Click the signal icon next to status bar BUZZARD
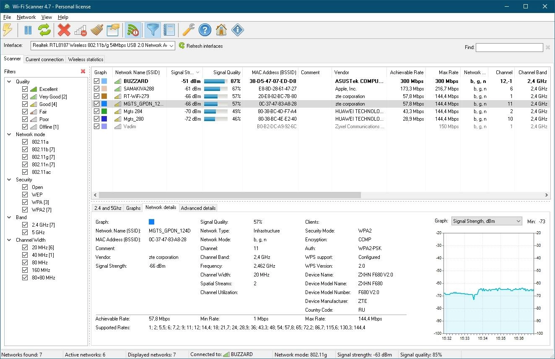 (227, 354)
